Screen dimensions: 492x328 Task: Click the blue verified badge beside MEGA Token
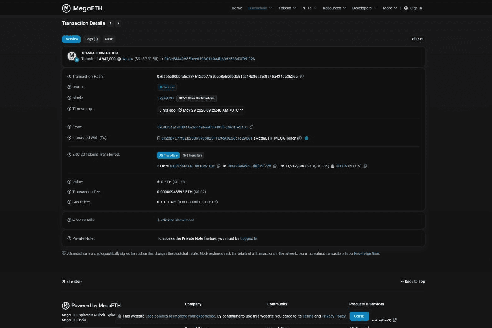(306, 138)
